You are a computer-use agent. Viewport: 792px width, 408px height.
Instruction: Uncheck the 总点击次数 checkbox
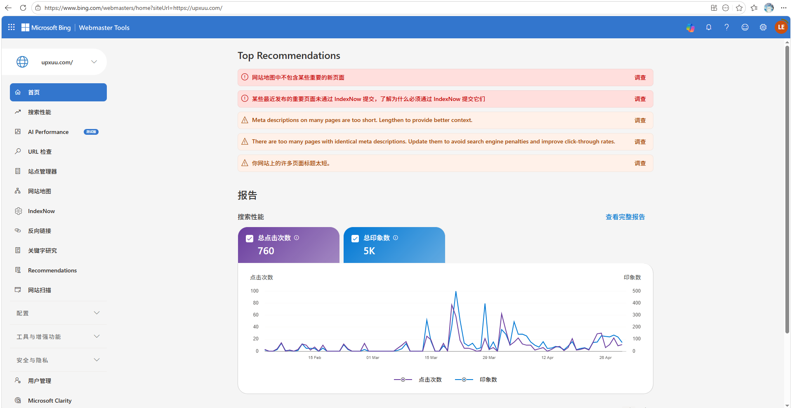point(250,239)
